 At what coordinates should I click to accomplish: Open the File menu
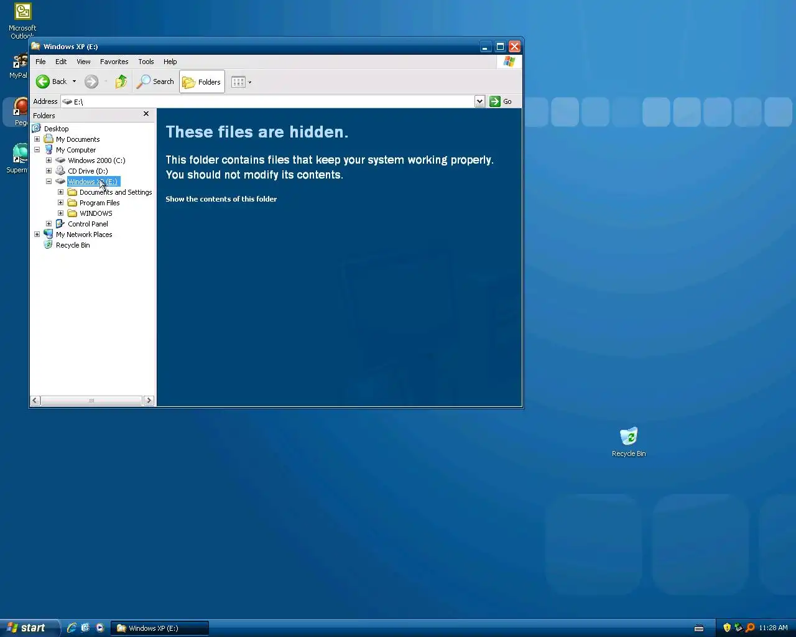40,62
